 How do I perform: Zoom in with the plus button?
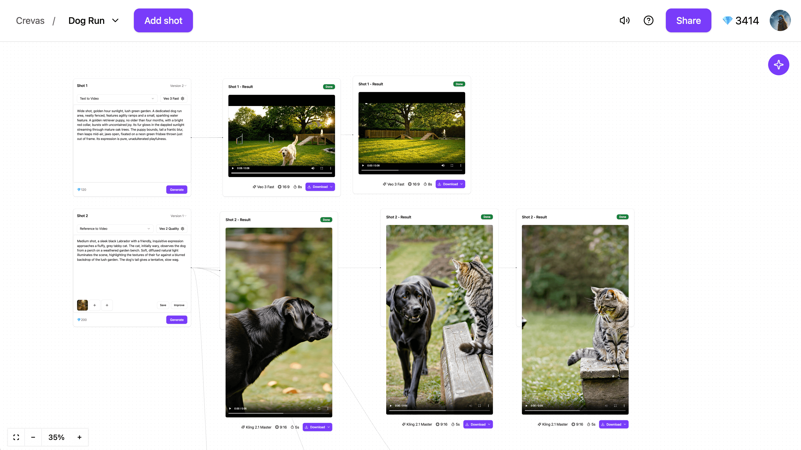click(x=79, y=437)
